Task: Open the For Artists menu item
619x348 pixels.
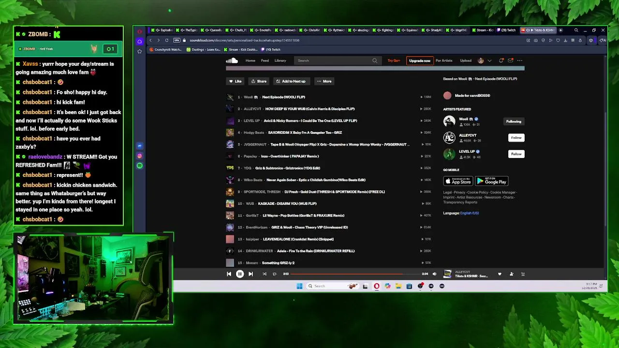Action: pyautogui.click(x=444, y=60)
